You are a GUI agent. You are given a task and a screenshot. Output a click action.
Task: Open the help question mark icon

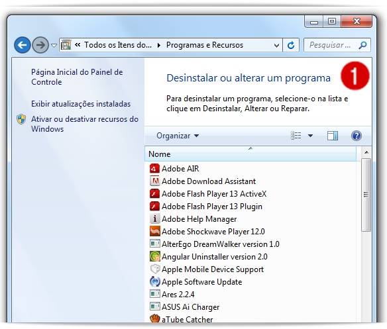356,136
